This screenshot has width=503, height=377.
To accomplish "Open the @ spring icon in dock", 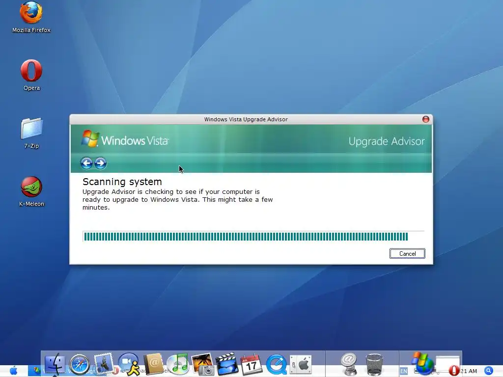I will tap(349, 364).
